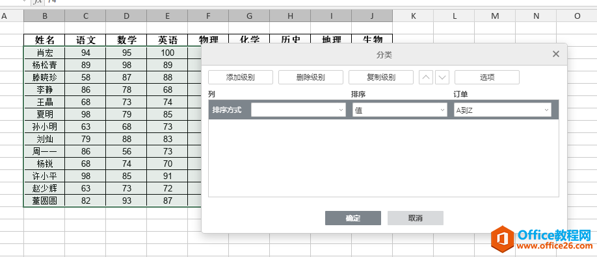Click 许小平's 英语 score 91
Viewport: 597px width, 257px height.
[168, 176]
